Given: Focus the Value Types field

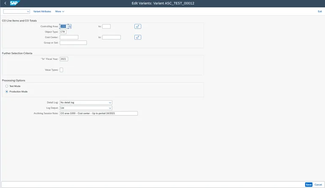Looking at the screenshot, I should coord(62,70).
